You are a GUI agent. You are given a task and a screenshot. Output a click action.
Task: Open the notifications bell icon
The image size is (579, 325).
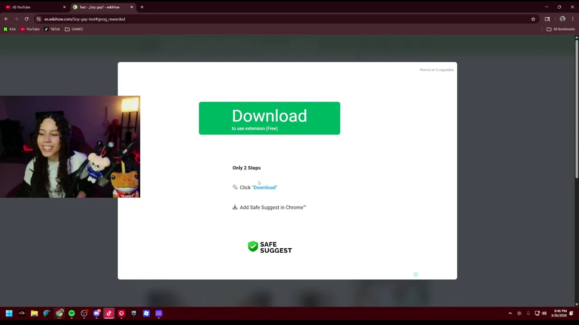(x=571, y=313)
